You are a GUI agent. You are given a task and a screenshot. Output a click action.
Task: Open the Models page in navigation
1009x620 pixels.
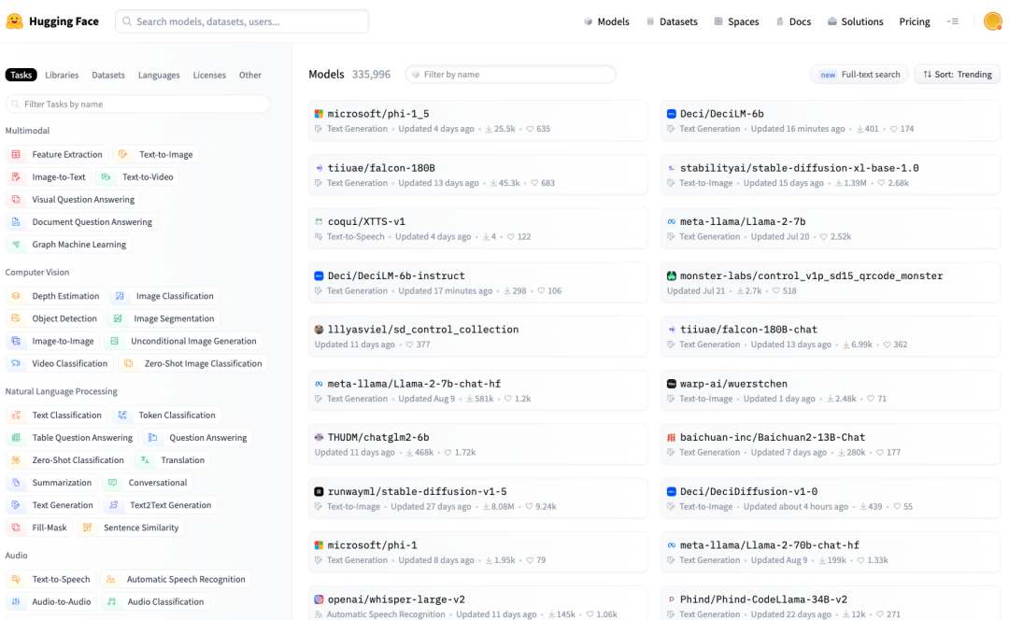tap(607, 21)
